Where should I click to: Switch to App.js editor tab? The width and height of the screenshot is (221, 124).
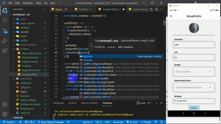(x=59, y=9)
